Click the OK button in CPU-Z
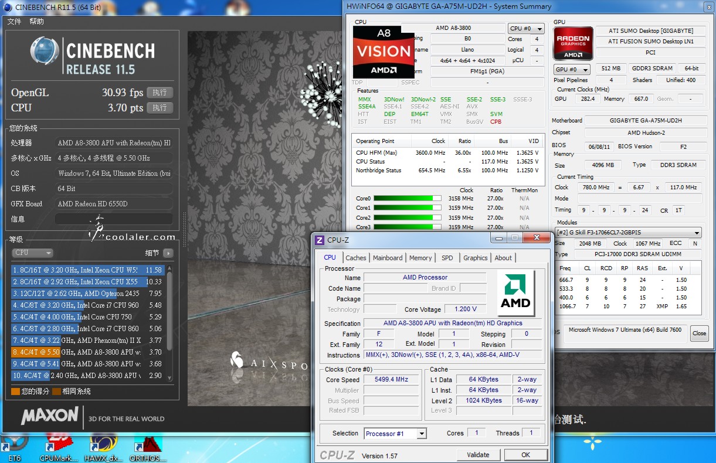Viewport: 716px width, 463px height. pyautogui.click(x=525, y=455)
